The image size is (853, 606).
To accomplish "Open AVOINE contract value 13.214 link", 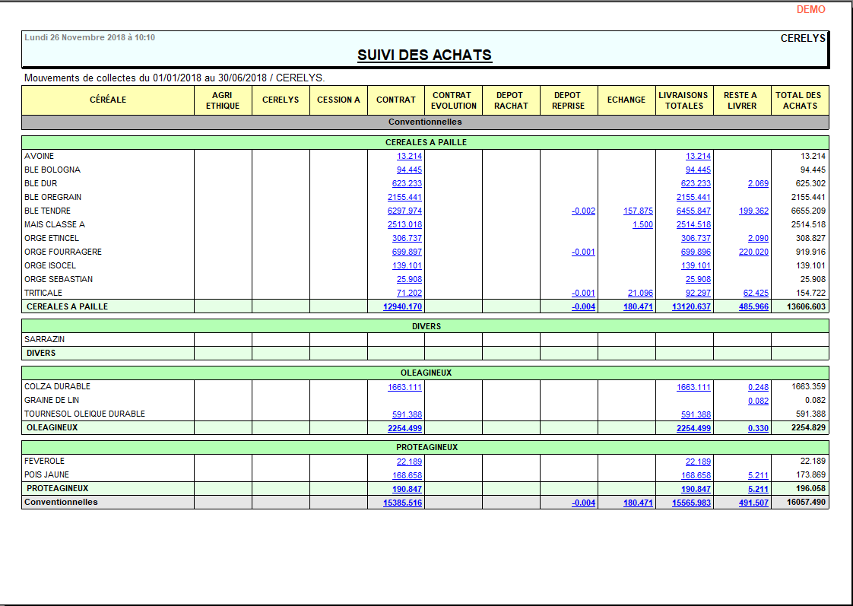I will coord(409,156).
